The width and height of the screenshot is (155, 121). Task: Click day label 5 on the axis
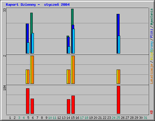28,118
